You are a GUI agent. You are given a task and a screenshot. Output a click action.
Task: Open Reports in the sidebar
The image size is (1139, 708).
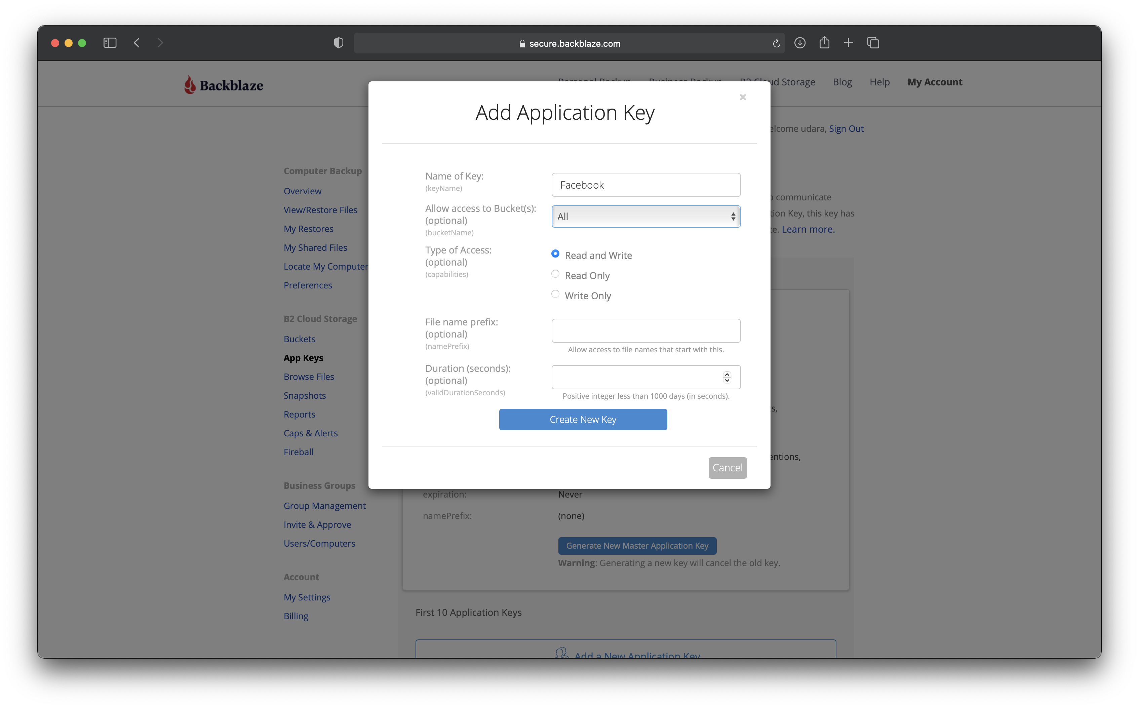(x=299, y=415)
